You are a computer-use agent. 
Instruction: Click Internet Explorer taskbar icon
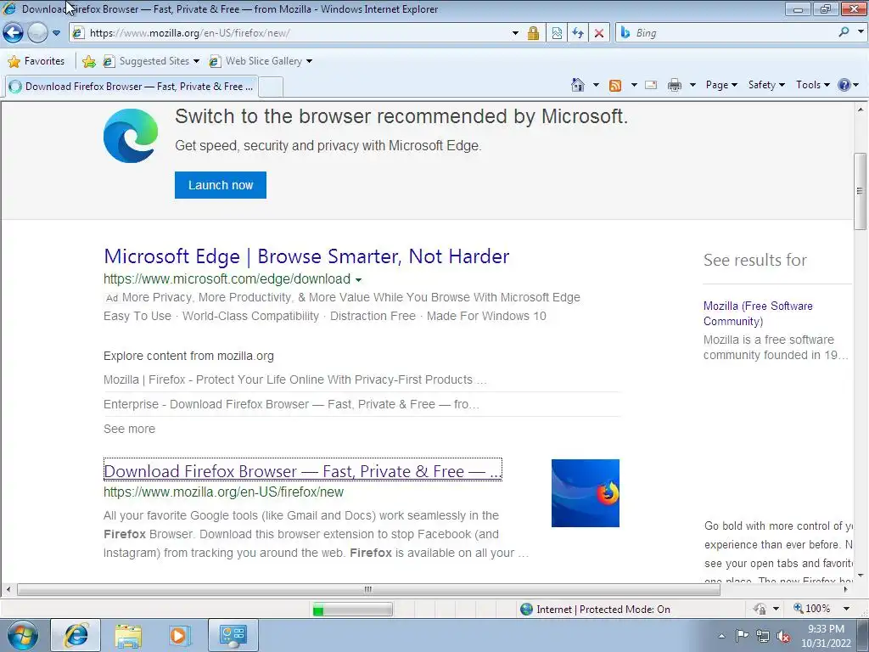76,635
